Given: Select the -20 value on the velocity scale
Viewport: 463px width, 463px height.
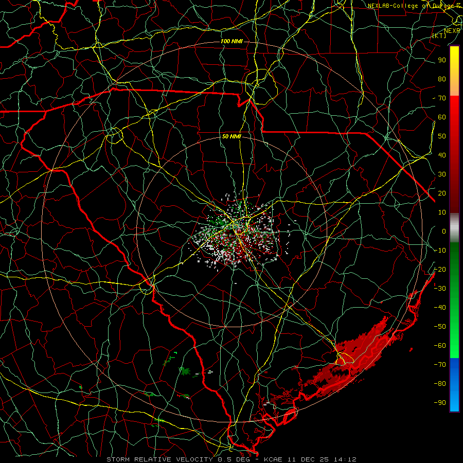Looking at the screenshot, I should (x=440, y=269).
